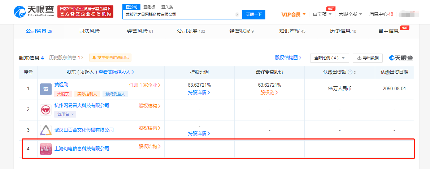Open 武汉山百合文化传播有限公司 link
430x169 pixels.
click(84, 130)
